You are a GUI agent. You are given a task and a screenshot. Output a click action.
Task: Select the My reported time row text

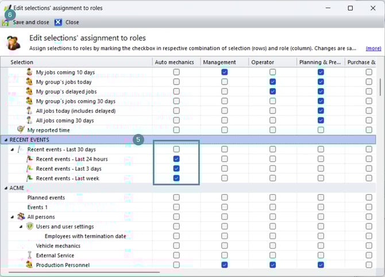[x=48, y=130]
